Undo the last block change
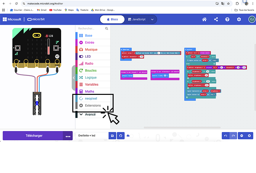This screenshot has height=173, width=256. click(x=226, y=136)
